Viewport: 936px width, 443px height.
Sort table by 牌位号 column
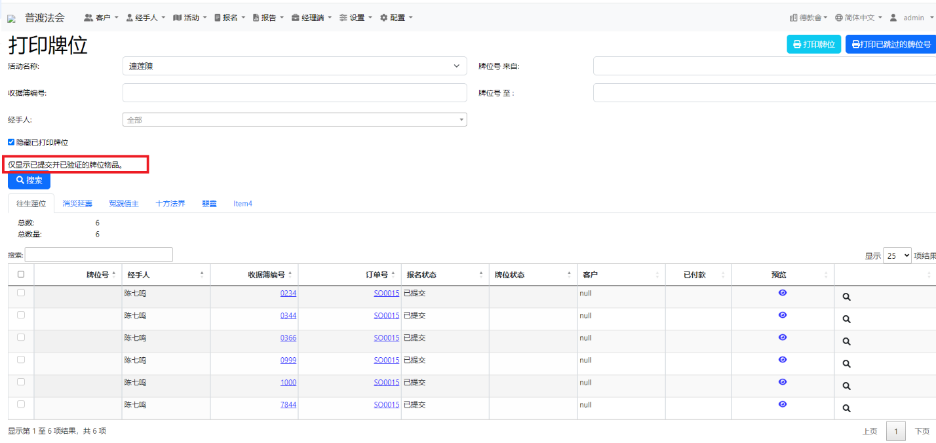(78, 275)
